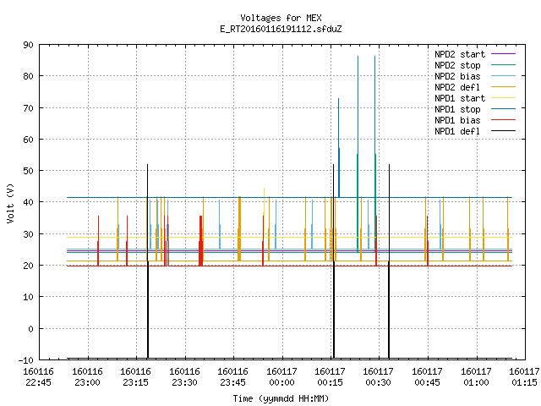
Task: Click the black NPD1 defl spike after 00:30
Action: 389,261
